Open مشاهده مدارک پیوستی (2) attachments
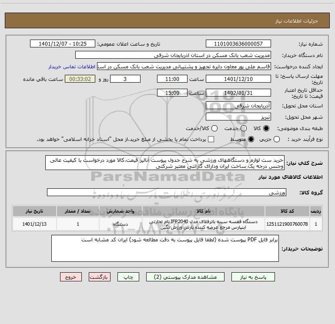This screenshot has height=324, width=335. click(185, 277)
